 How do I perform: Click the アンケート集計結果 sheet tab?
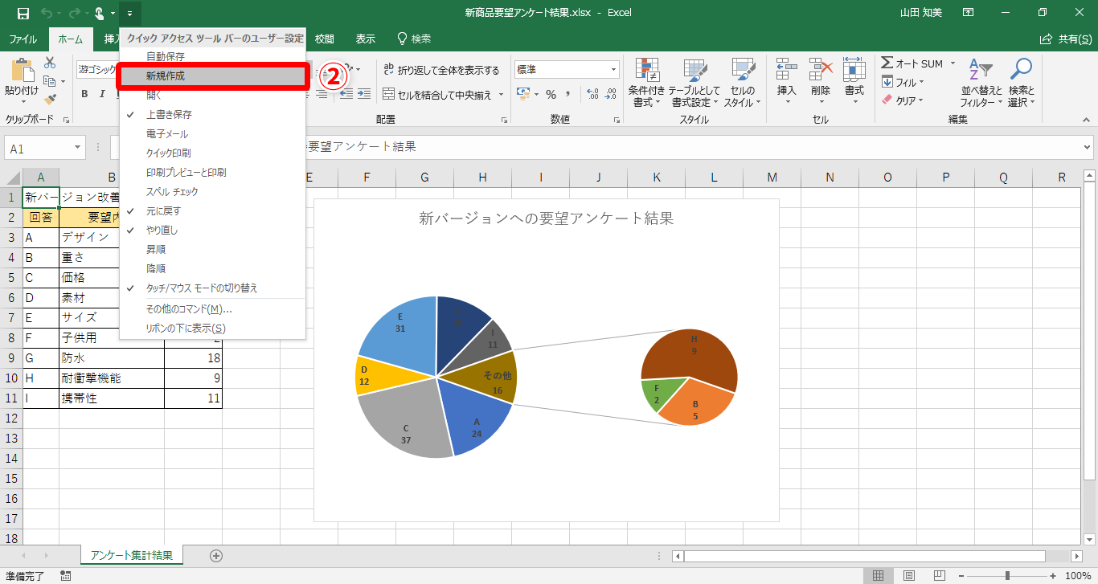click(132, 555)
